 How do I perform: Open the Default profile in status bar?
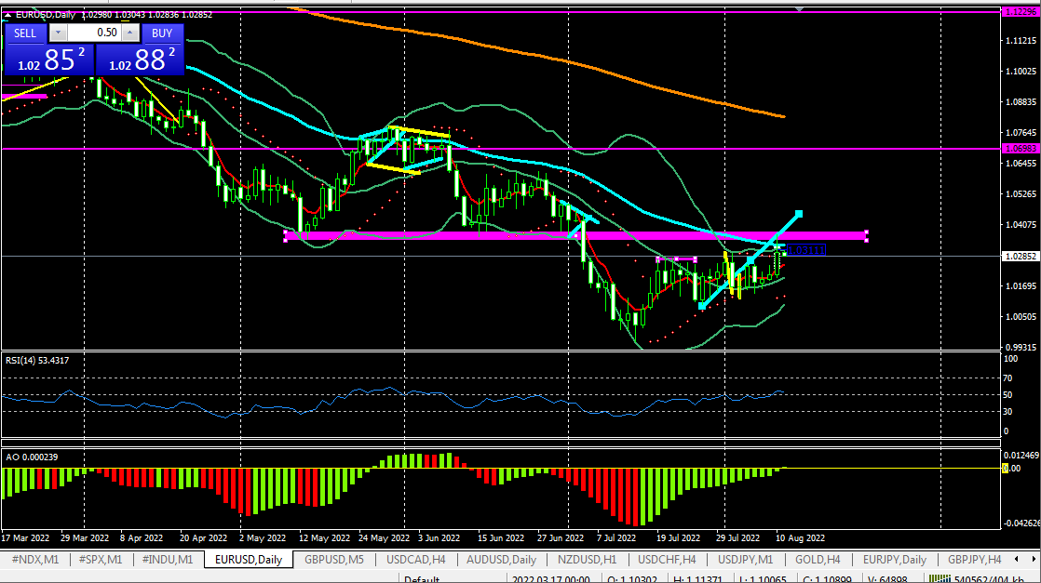tap(421, 578)
